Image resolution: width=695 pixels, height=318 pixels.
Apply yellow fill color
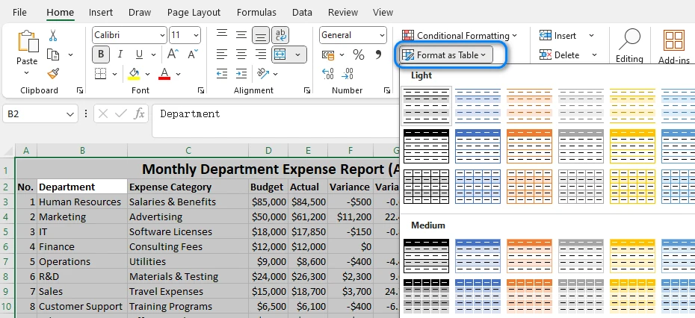click(x=134, y=73)
